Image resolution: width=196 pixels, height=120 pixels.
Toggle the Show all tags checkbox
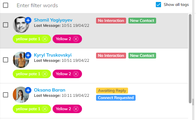pyautogui.click(x=158, y=5)
